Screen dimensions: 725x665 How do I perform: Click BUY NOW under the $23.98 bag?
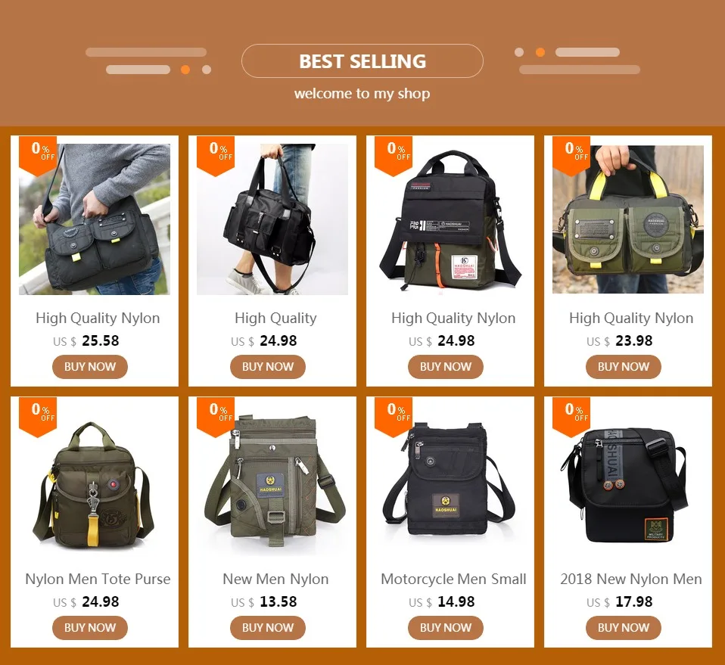[x=624, y=367]
